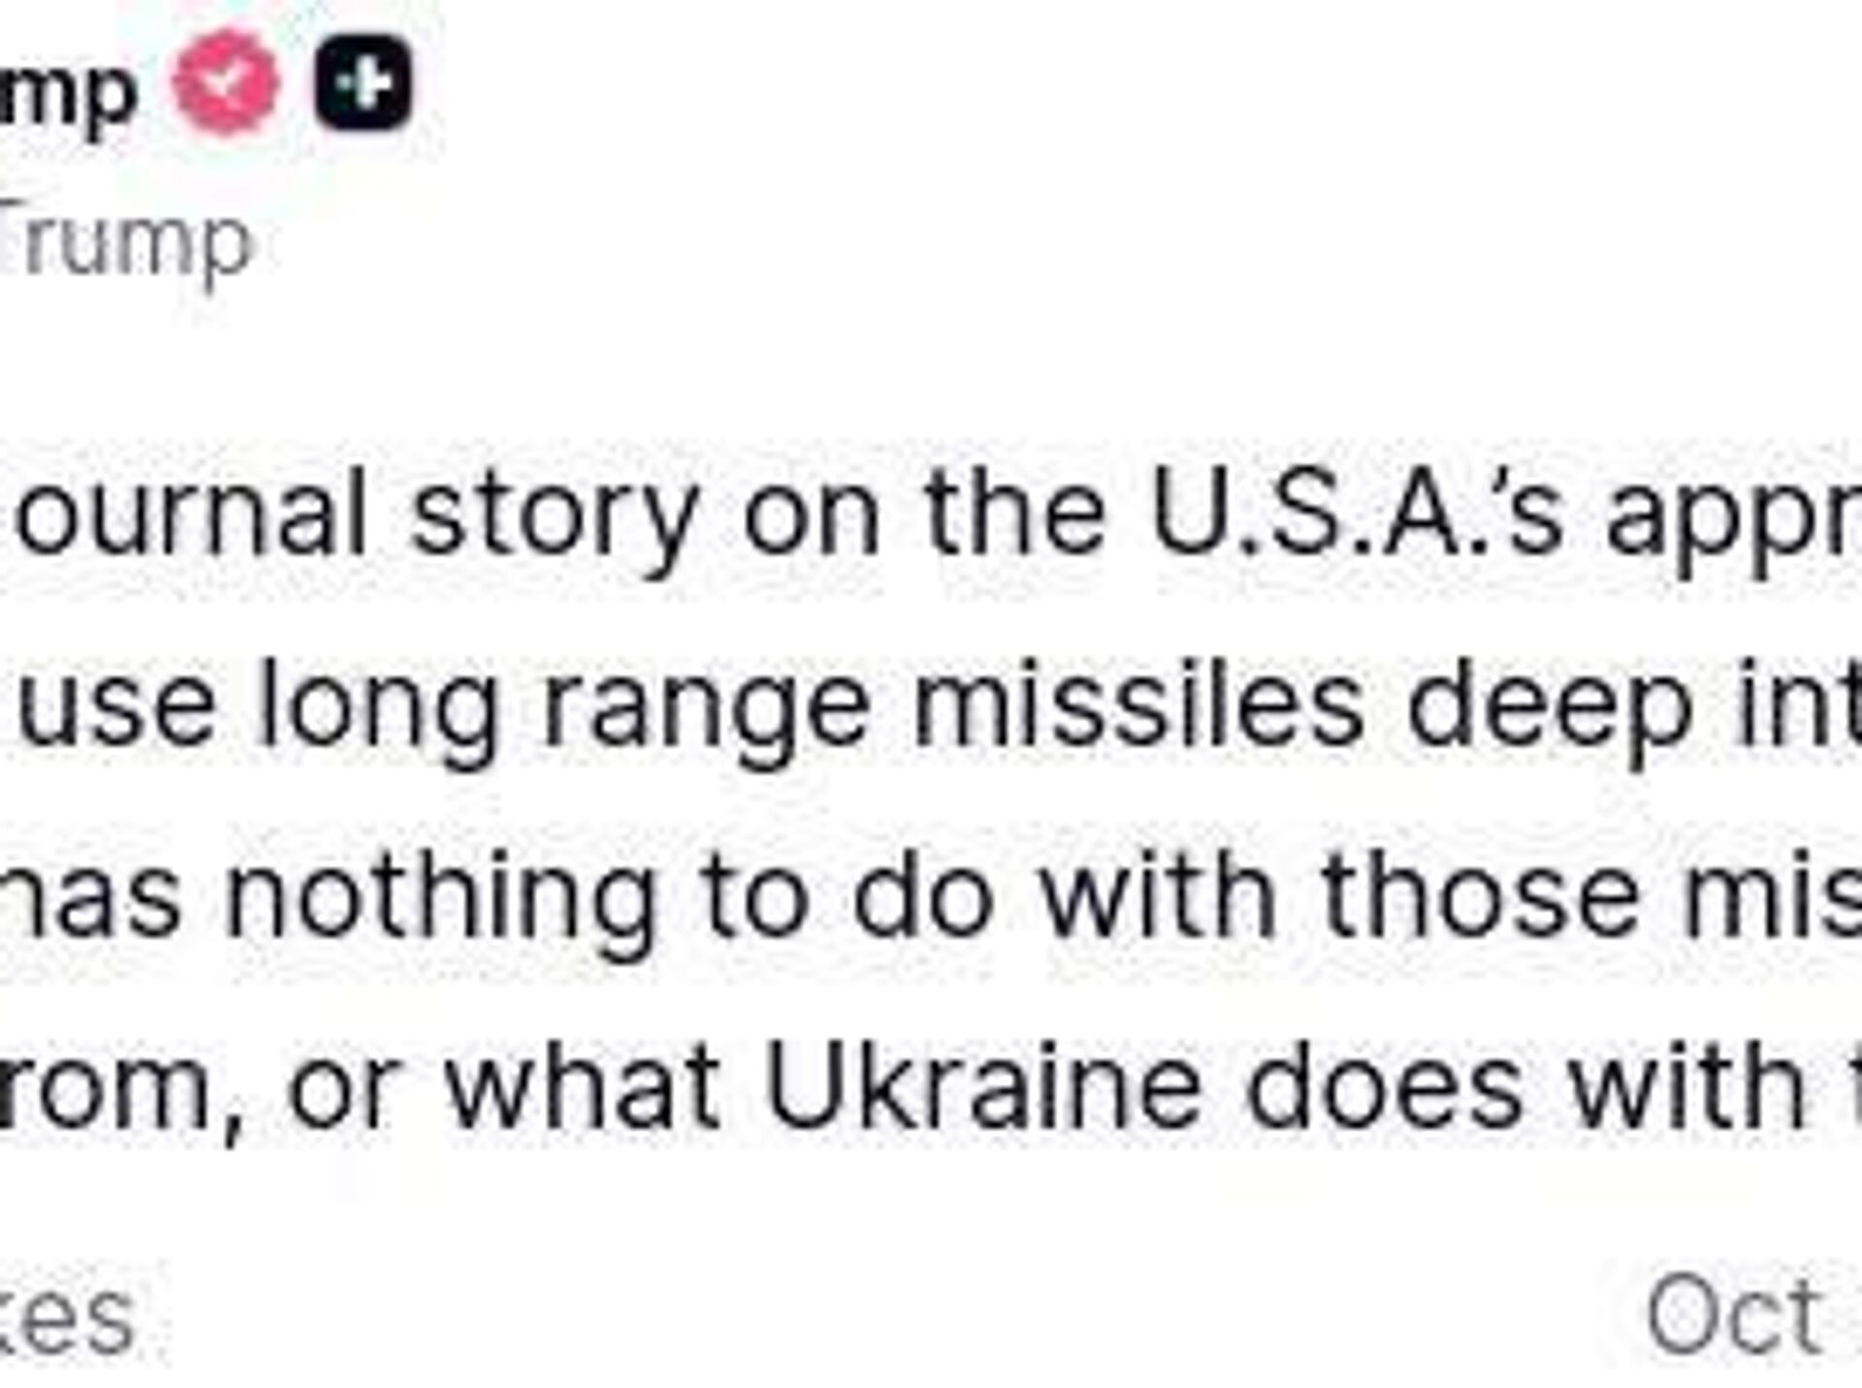1862x1388 pixels.
Task: Click the line about long range missiles
Action: click(x=931, y=705)
